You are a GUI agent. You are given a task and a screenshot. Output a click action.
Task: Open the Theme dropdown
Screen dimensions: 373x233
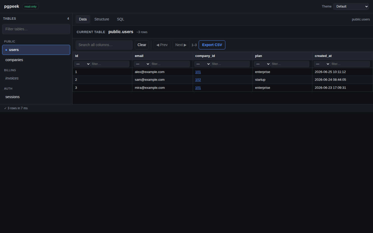pyautogui.click(x=351, y=6)
